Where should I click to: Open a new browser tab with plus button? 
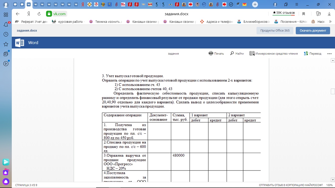tap(255, 4)
